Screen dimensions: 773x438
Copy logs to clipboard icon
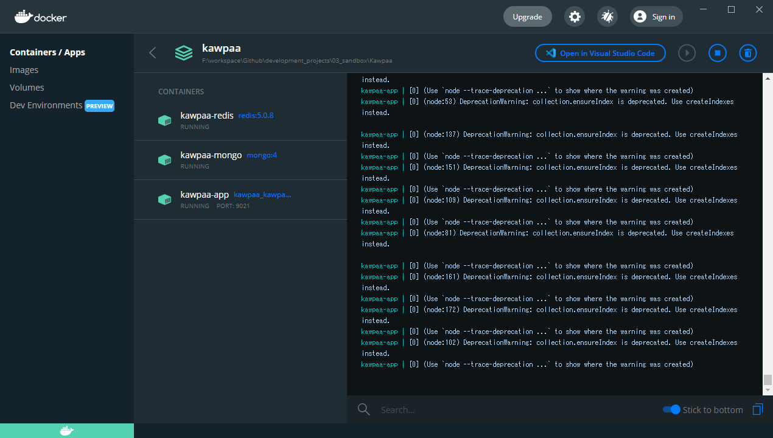coord(758,409)
